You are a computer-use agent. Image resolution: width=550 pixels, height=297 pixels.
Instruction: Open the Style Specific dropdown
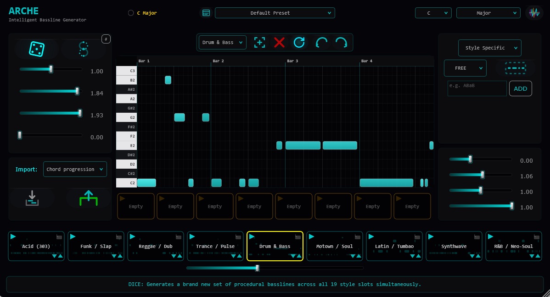(x=490, y=48)
